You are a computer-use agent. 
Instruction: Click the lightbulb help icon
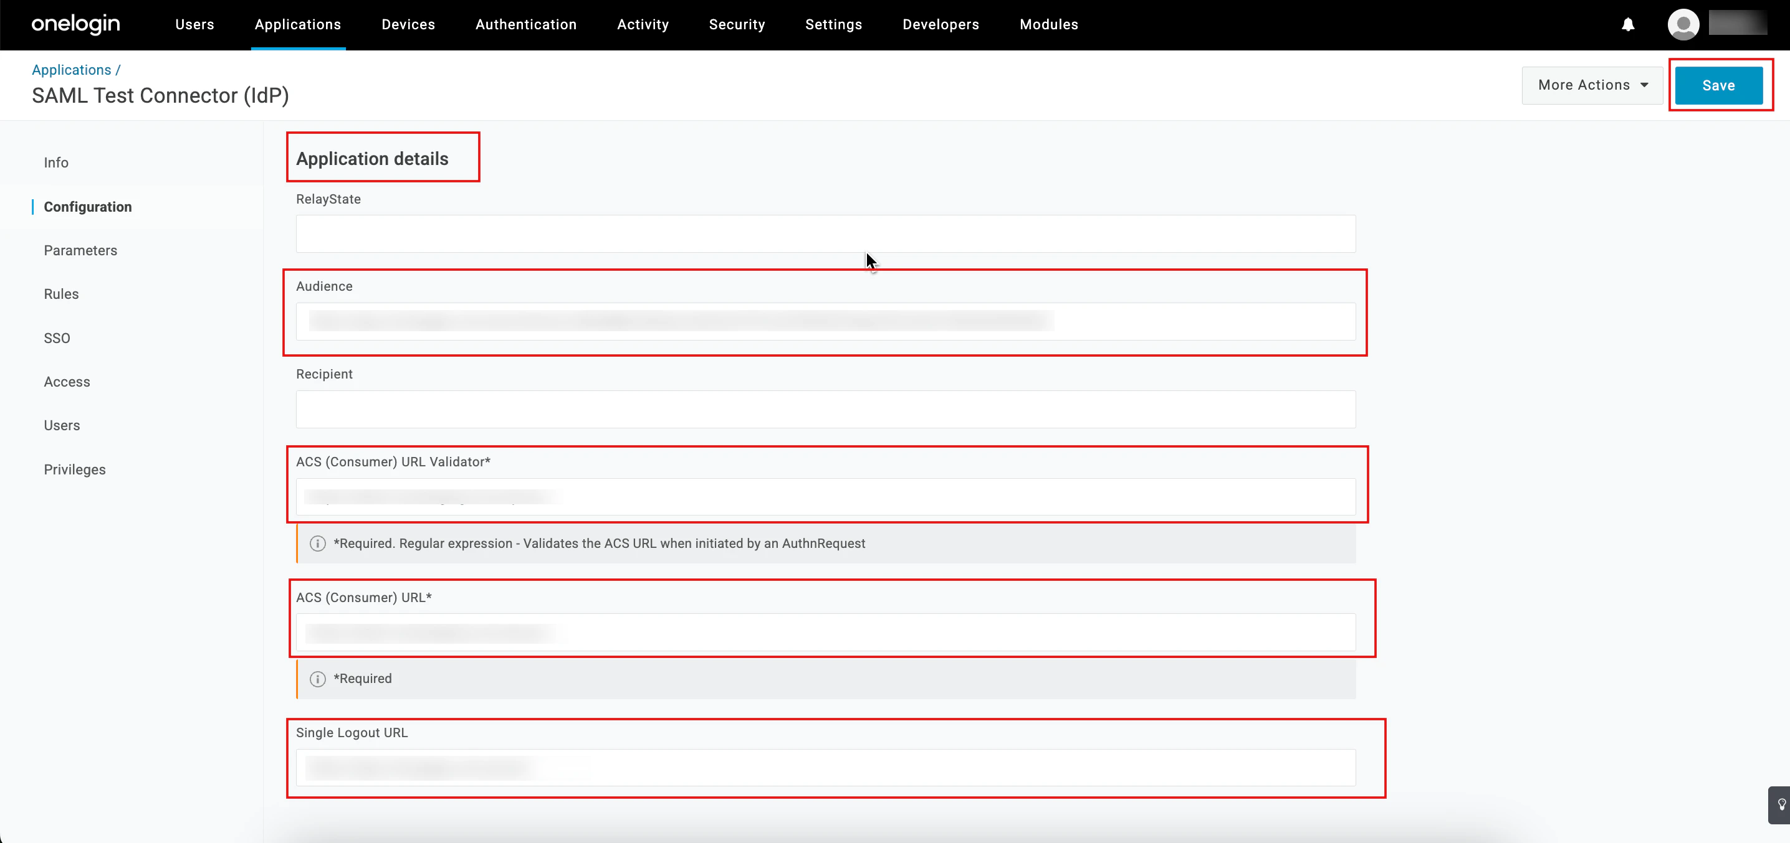click(1781, 805)
